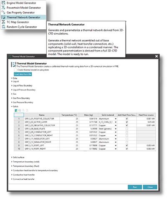Click the TC Map Generator icon
Image resolution: width=167 pixels, height=199 pixels.
[3, 22]
